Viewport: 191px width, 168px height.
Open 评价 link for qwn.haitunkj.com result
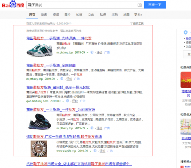pos(75,101)
